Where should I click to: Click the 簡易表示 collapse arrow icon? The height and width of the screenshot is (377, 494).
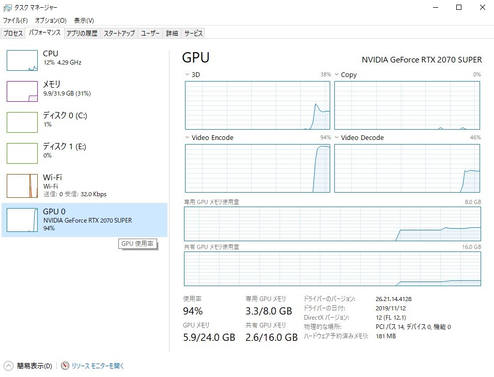point(8,366)
